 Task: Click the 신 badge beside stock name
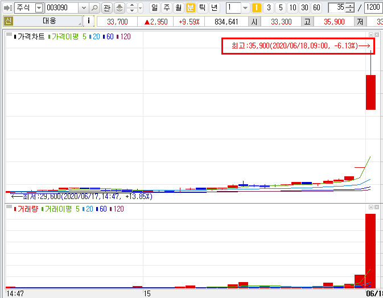(8, 20)
